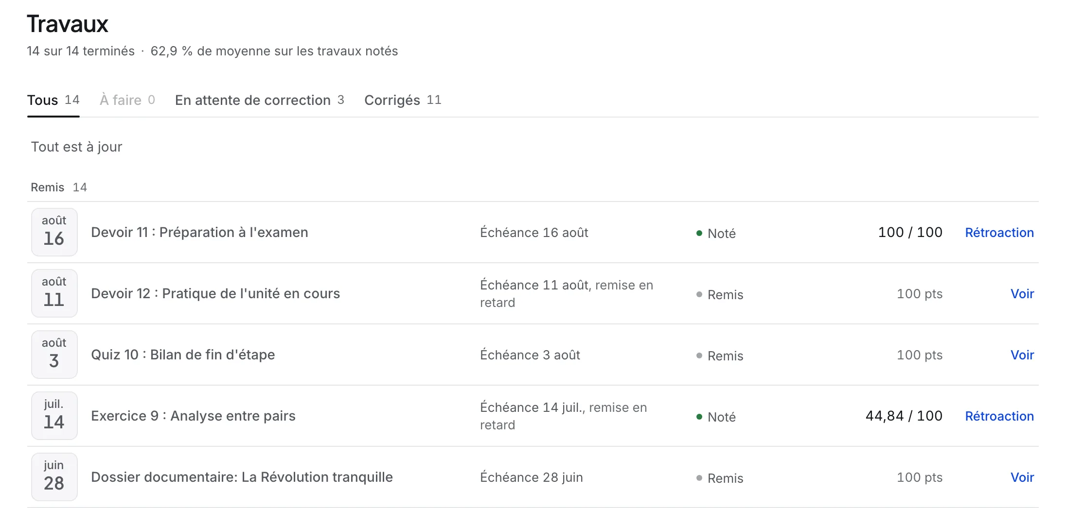Image resolution: width=1066 pixels, height=508 pixels.
Task: Select the juil. 14 date badge
Action: 54,416
